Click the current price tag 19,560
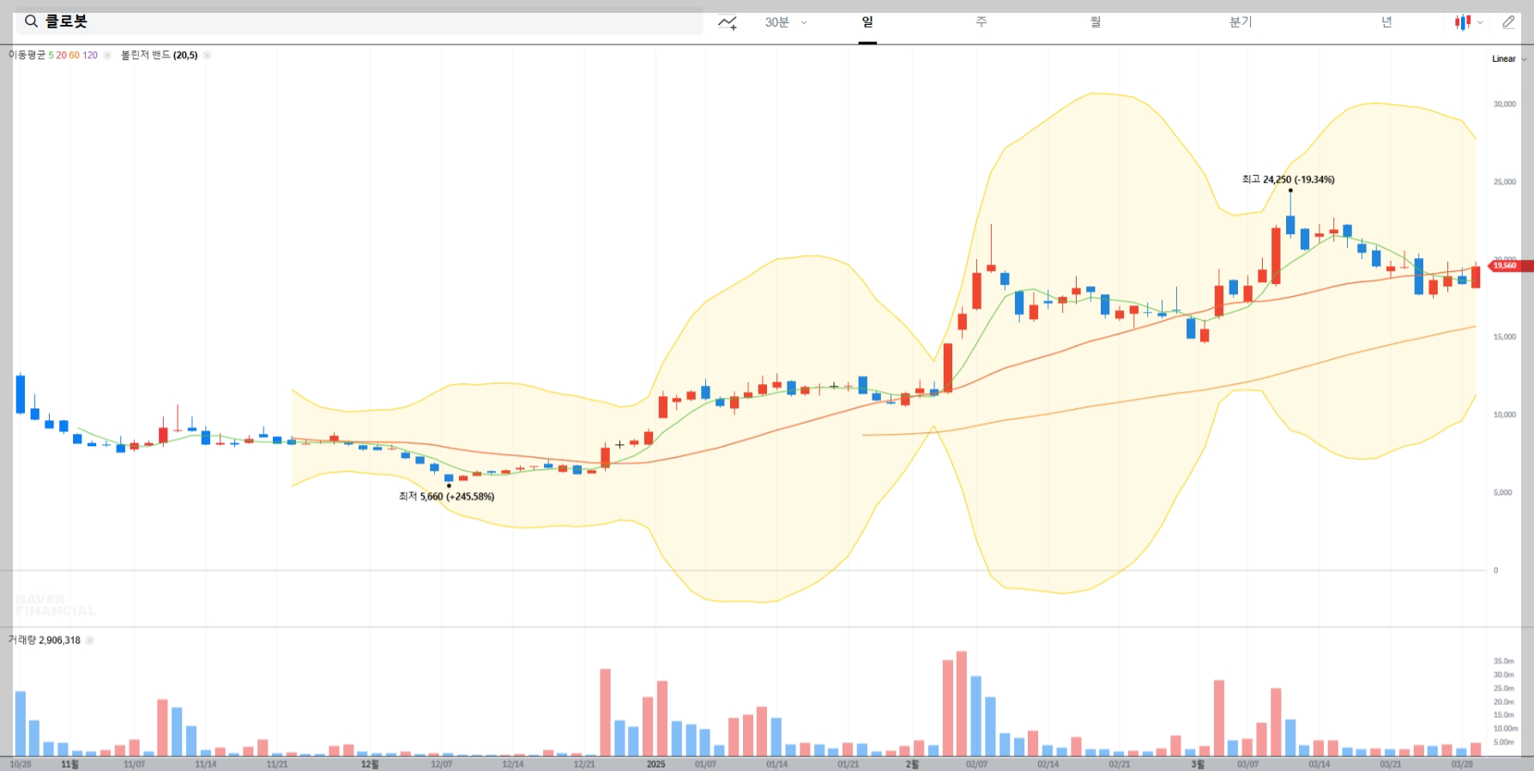The width and height of the screenshot is (1534, 771). coord(1510,266)
